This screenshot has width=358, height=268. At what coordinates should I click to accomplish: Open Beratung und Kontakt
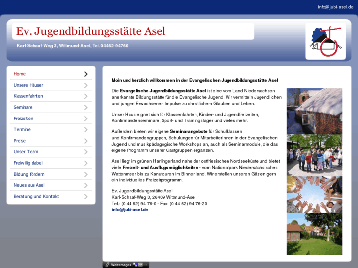(x=51, y=197)
